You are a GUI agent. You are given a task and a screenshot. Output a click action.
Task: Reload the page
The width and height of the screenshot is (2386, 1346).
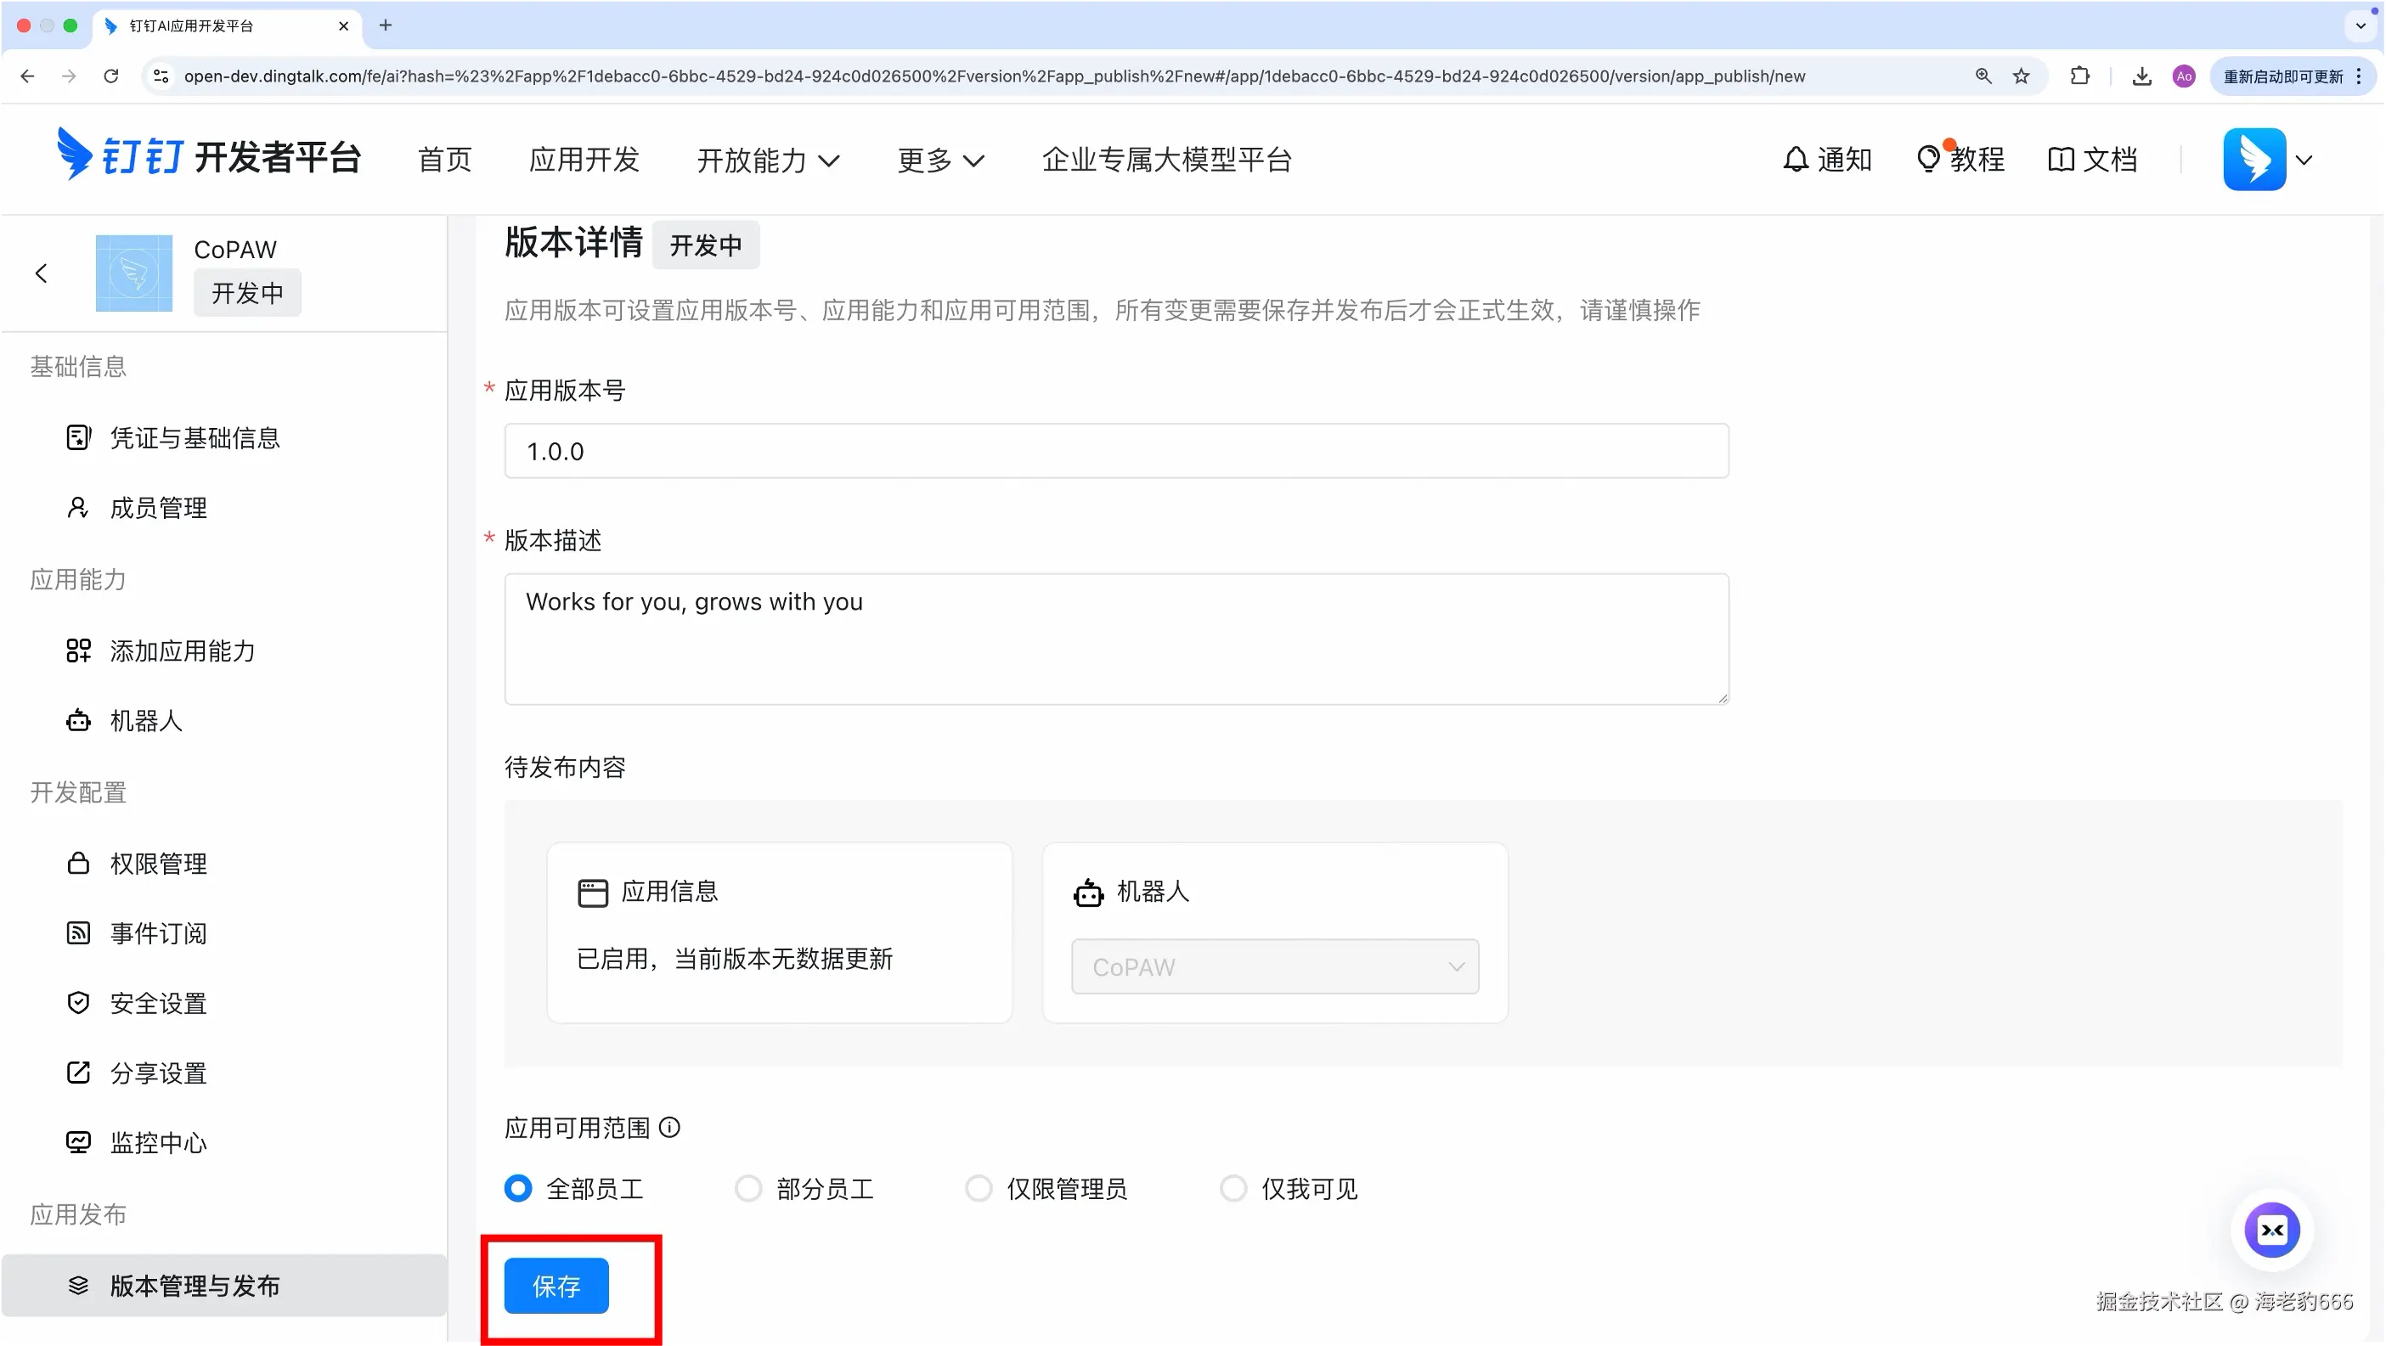click(111, 76)
